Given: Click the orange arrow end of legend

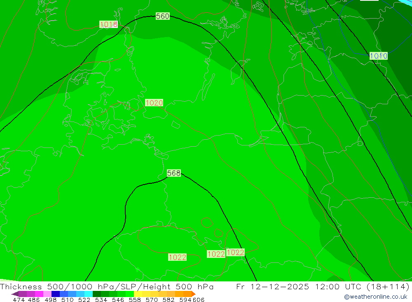Looking at the screenshot, I should 194,294.
